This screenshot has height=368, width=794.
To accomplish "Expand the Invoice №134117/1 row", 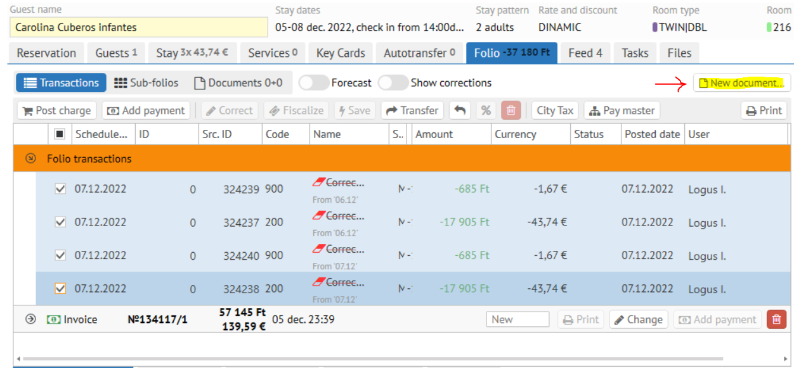I will tap(30, 319).
